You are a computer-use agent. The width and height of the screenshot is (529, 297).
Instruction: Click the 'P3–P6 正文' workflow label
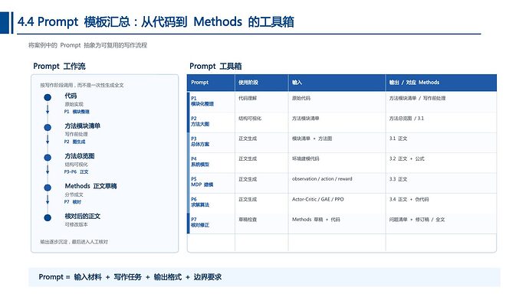[76, 171]
